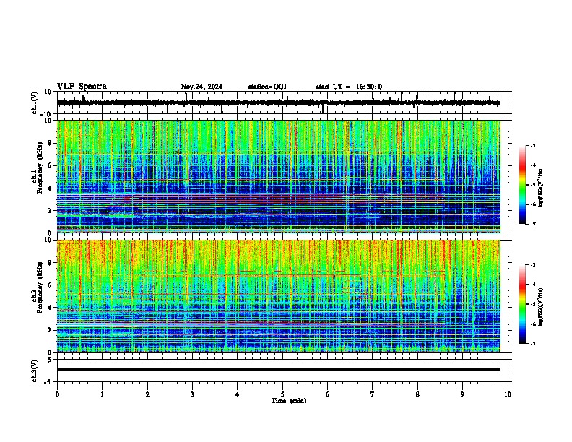Click the time axis tick label '10'
The image size is (572, 442).
(x=508, y=394)
